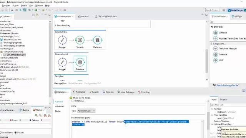Click the red rerun icon in the MUnit panel

(45, 115)
